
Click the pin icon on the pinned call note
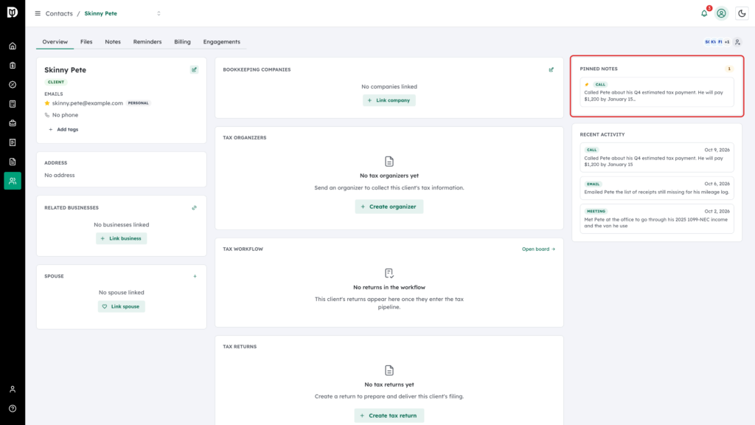pyautogui.click(x=586, y=84)
